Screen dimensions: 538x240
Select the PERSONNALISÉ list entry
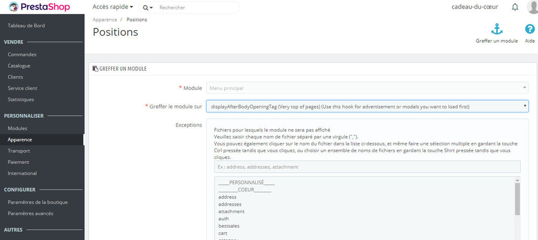(x=246, y=183)
